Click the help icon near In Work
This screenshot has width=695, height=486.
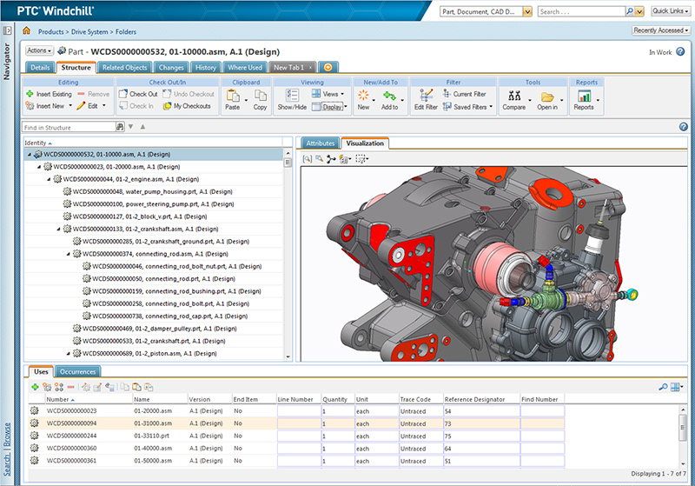680,51
